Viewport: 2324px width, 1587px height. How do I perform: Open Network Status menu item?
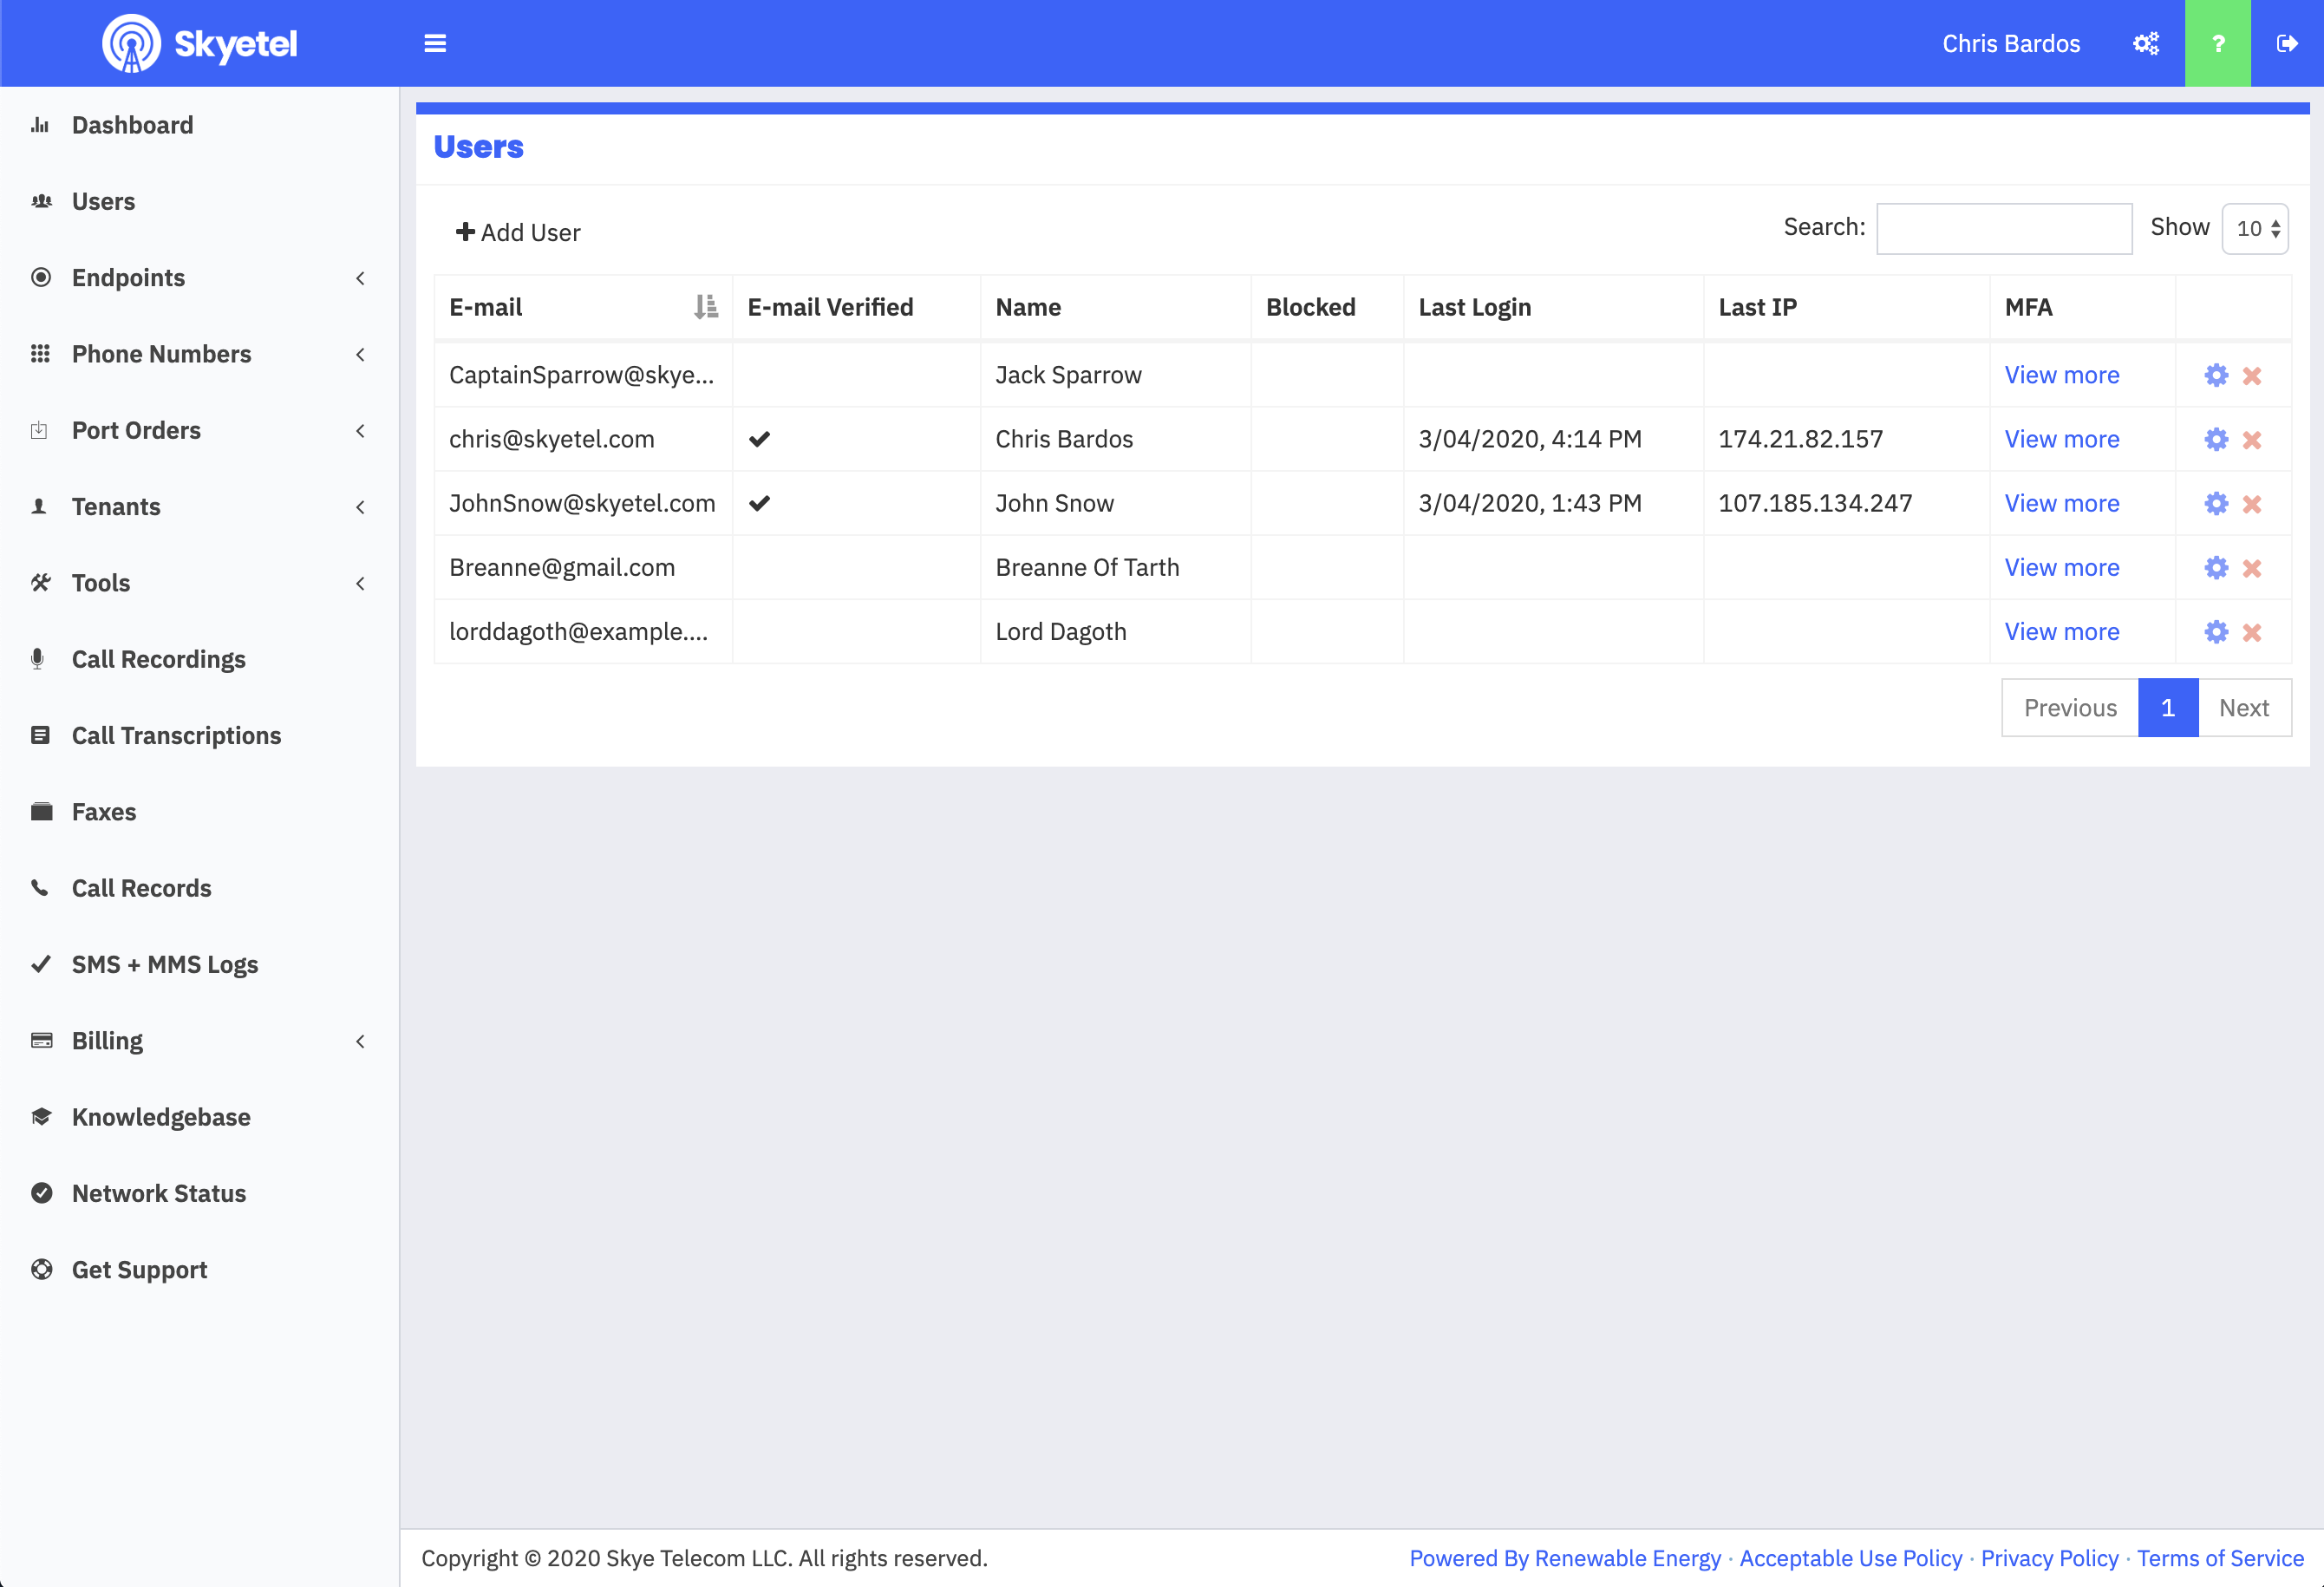click(x=159, y=1193)
